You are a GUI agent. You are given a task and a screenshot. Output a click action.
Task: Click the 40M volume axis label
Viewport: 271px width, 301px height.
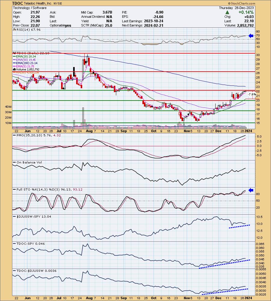(8, 107)
